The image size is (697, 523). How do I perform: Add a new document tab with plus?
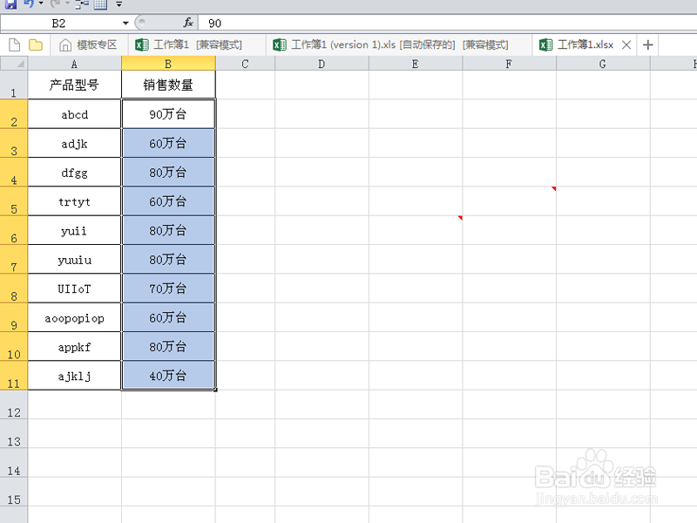pos(647,45)
